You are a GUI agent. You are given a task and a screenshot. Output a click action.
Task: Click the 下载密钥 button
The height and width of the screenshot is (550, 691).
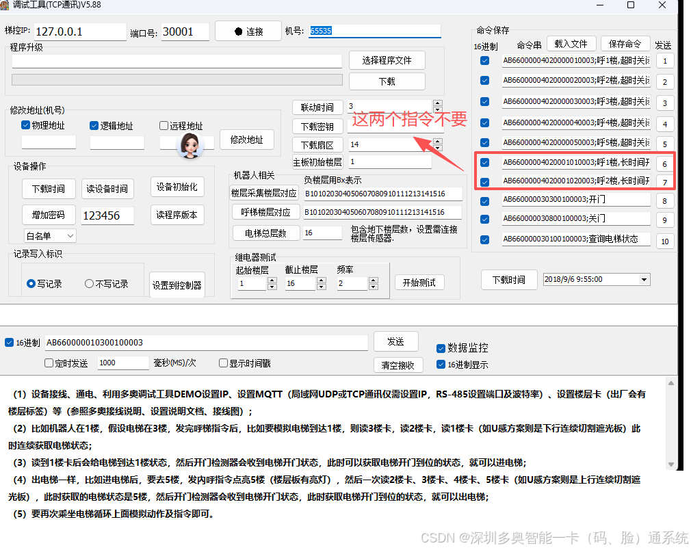(317, 127)
